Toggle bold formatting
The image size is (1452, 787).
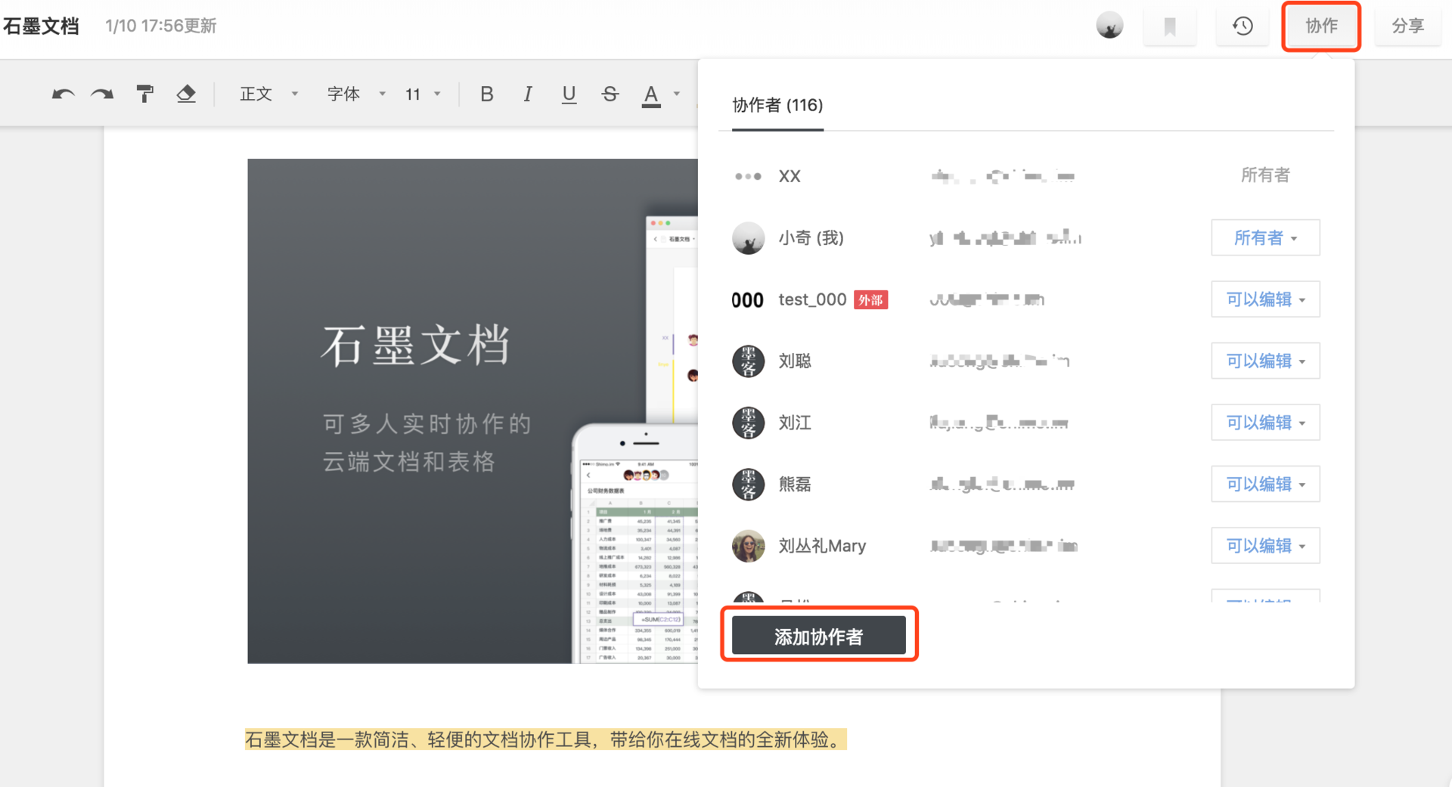point(487,94)
